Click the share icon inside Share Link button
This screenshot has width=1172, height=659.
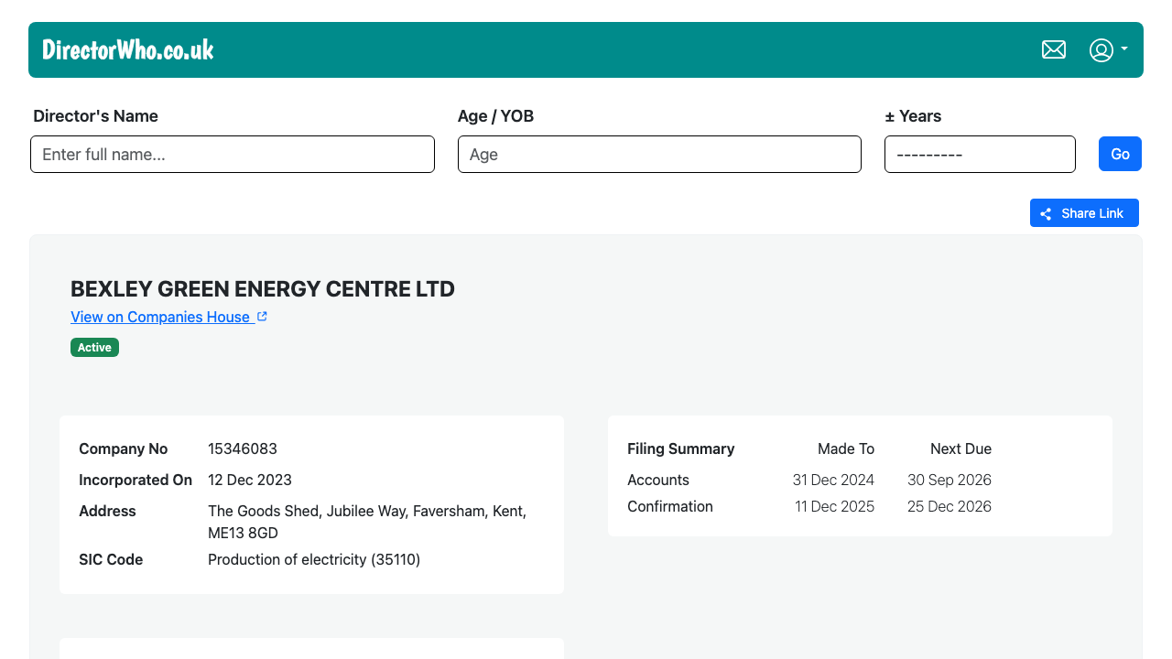click(1045, 212)
